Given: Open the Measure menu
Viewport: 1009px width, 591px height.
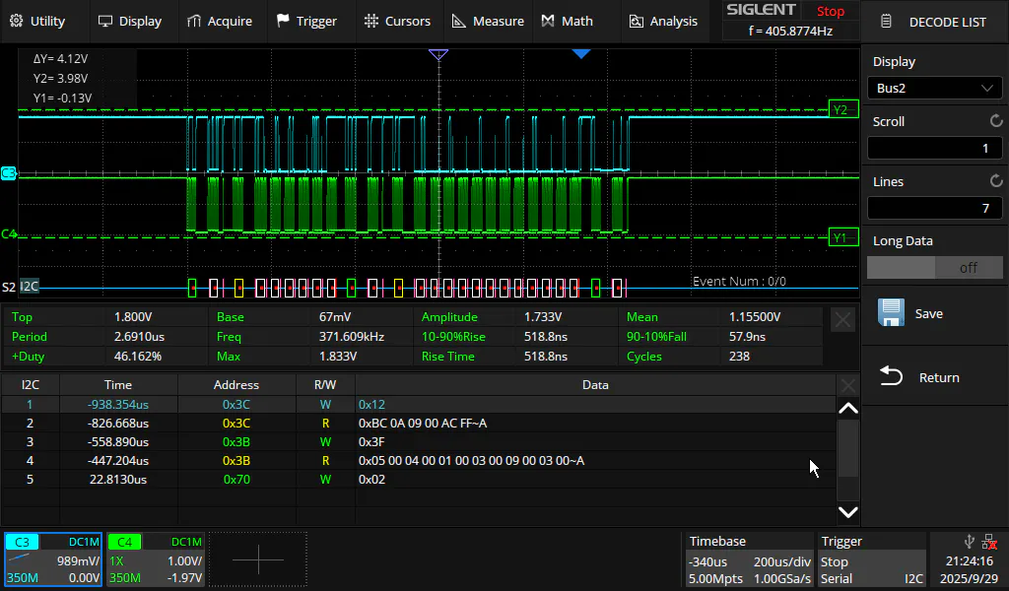Looking at the screenshot, I should pyautogui.click(x=488, y=21).
